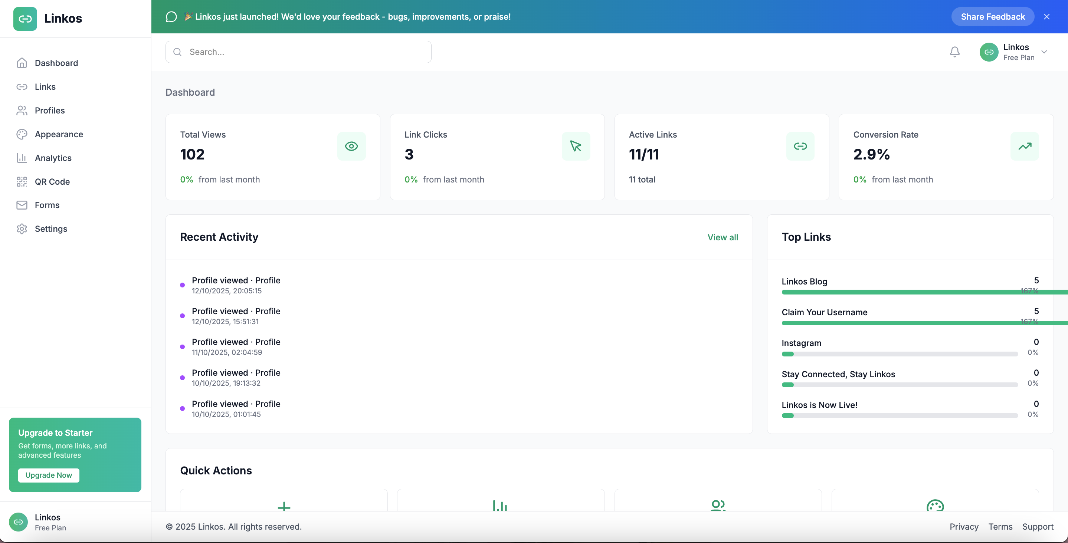Click the palette icon in Quick Actions

click(935, 506)
